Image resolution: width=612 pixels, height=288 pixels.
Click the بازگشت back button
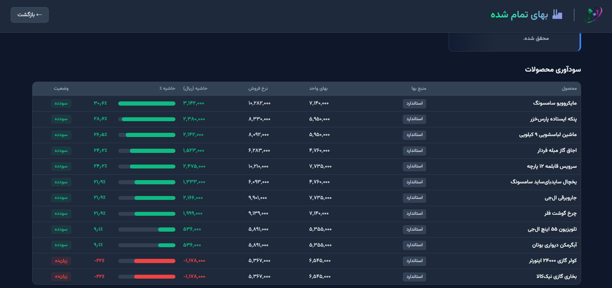click(30, 15)
